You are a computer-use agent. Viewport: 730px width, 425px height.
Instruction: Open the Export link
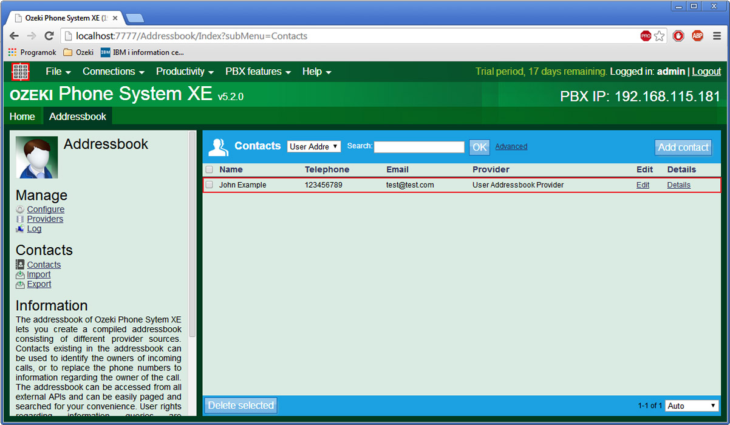tap(39, 284)
